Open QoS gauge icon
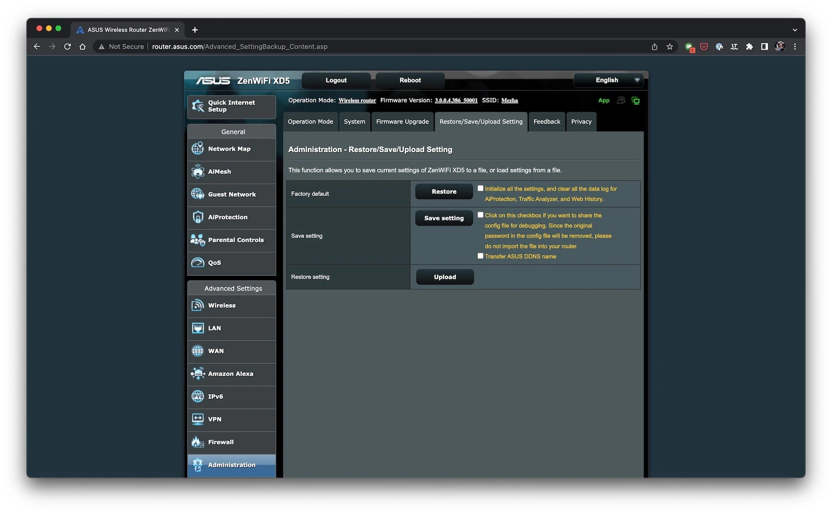Image resolution: width=832 pixels, height=513 pixels. pyautogui.click(x=198, y=262)
